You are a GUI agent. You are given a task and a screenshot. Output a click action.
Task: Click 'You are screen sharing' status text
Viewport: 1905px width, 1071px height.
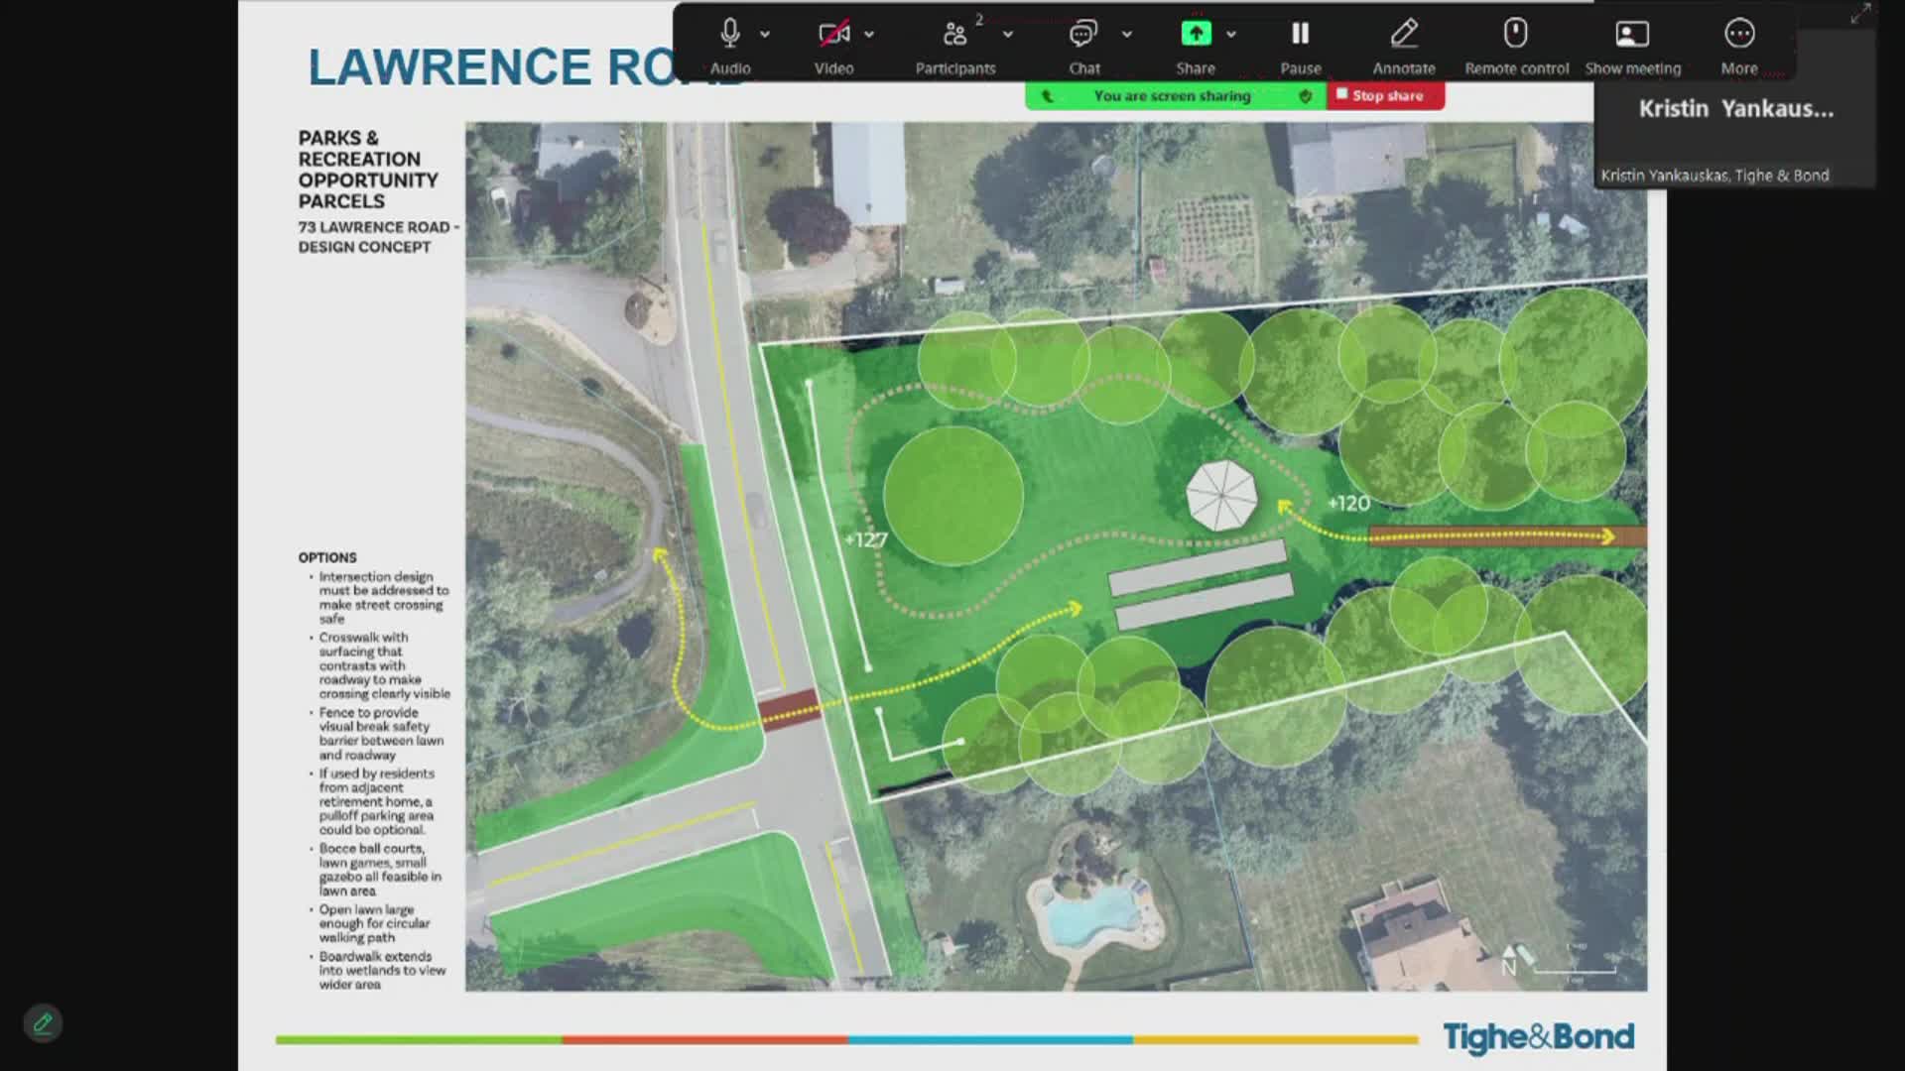[1172, 96]
